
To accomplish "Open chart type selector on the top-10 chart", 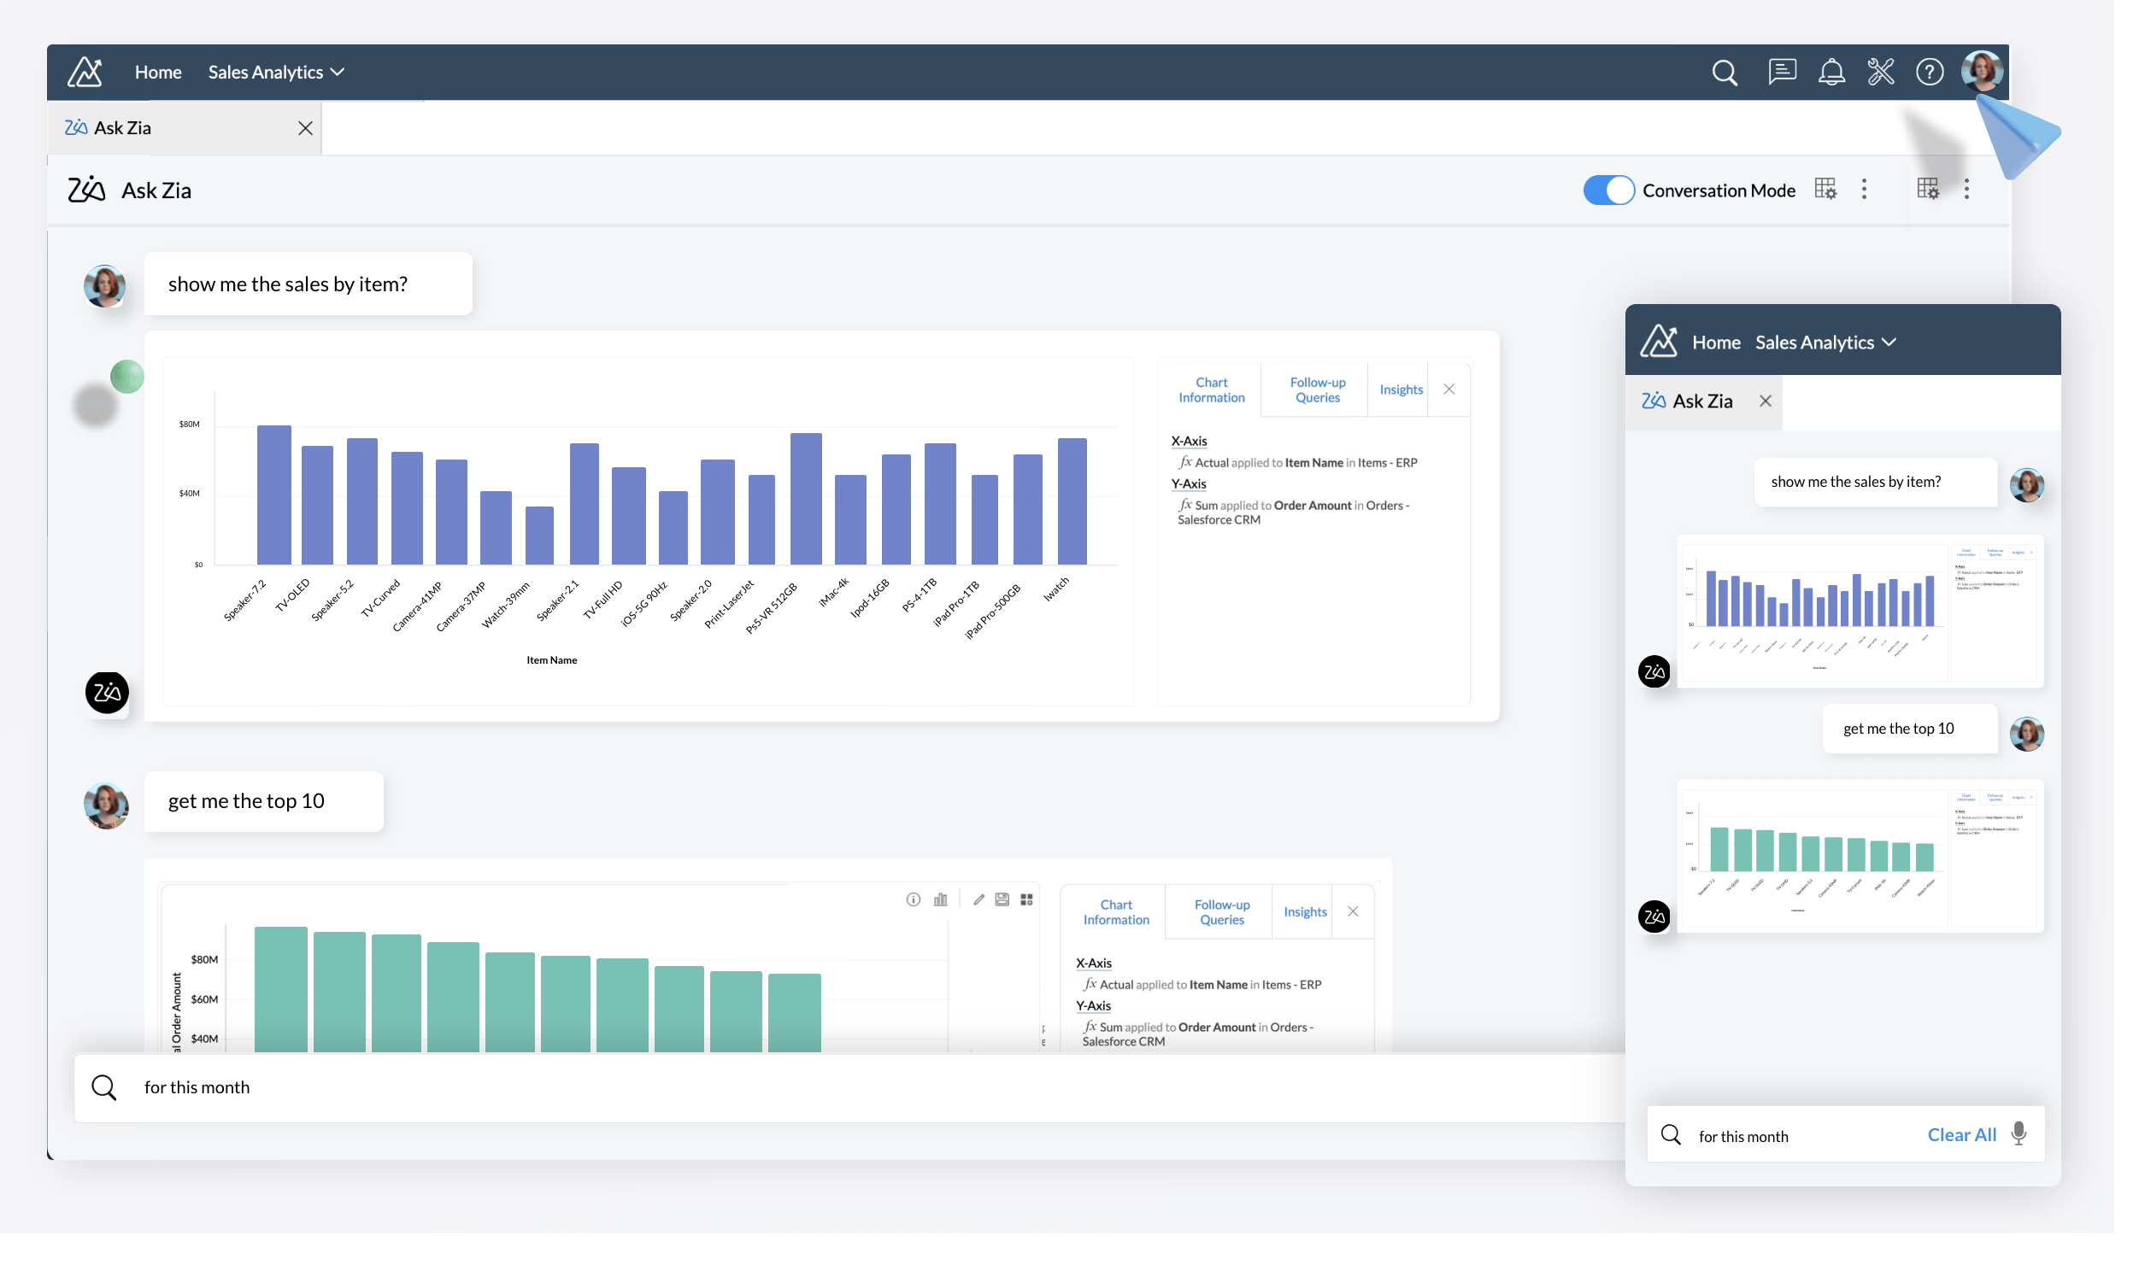I will [x=941, y=899].
